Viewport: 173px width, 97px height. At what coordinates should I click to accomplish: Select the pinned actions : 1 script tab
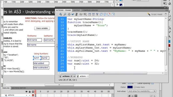tap(66, 76)
